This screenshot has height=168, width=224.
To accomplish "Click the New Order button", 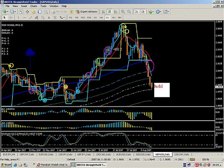I will (x=59, y=12).
